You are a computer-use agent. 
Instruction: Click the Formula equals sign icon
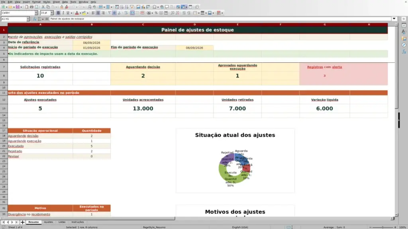point(47,19)
